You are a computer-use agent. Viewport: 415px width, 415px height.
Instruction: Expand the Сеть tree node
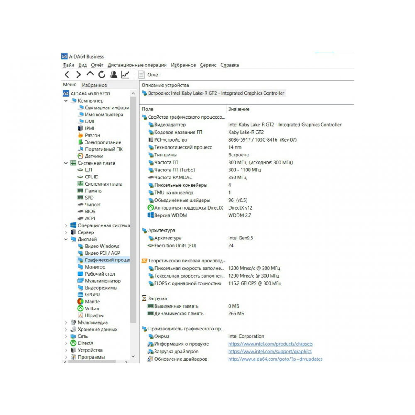(x=66, y=336)
